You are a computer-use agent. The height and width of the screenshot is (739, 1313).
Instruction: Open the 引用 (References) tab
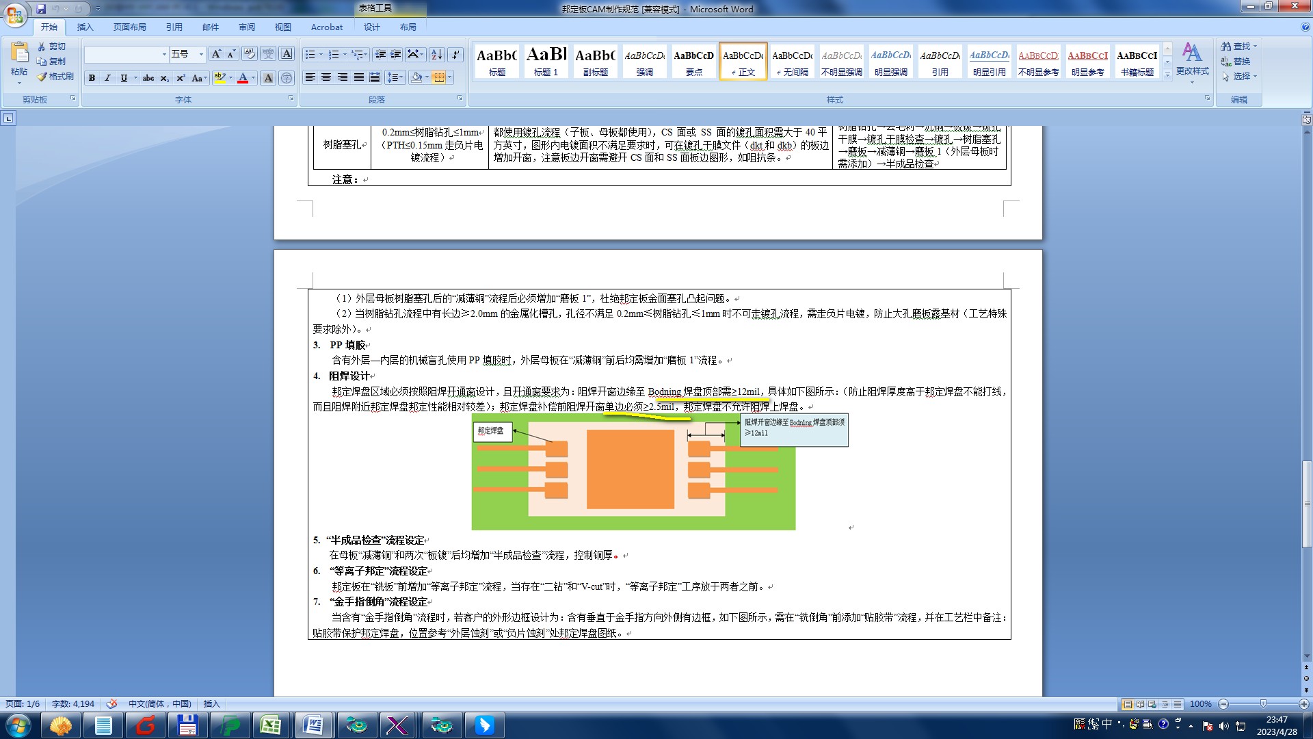[174, 27]
